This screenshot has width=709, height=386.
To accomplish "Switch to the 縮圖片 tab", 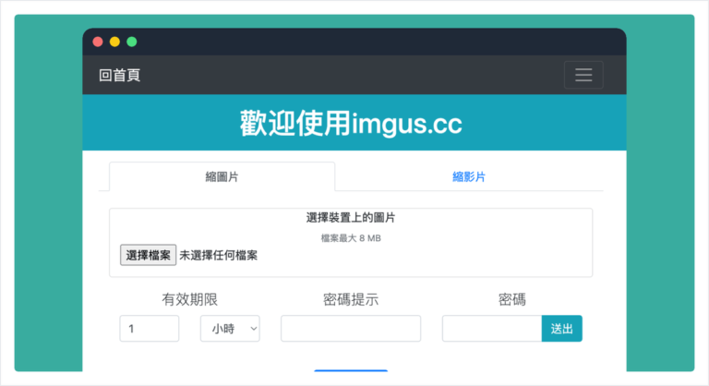I will [x=222, y=176].
